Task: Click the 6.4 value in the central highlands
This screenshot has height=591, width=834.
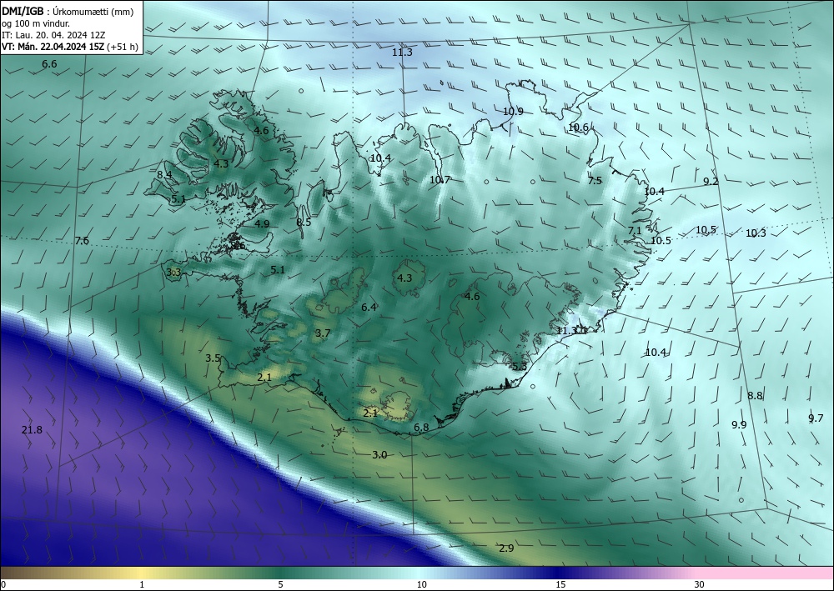Action: click(369, 308)
